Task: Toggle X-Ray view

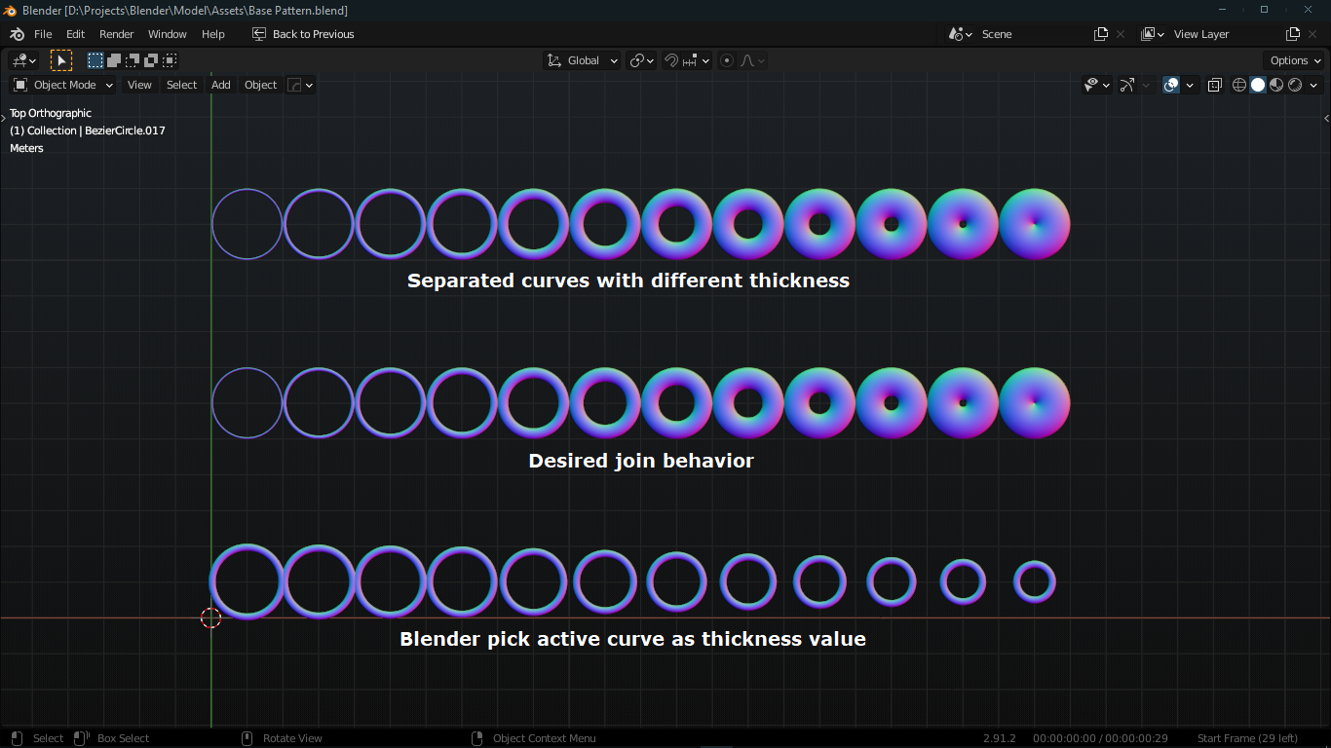Action: click(1214, 85)
